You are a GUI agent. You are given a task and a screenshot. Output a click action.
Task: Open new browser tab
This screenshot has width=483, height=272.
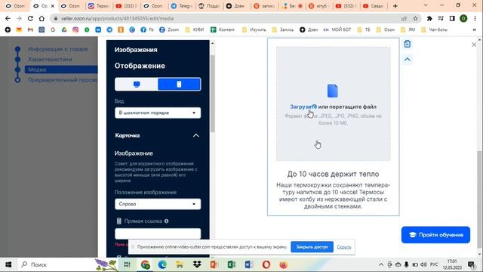coord(395,6)
